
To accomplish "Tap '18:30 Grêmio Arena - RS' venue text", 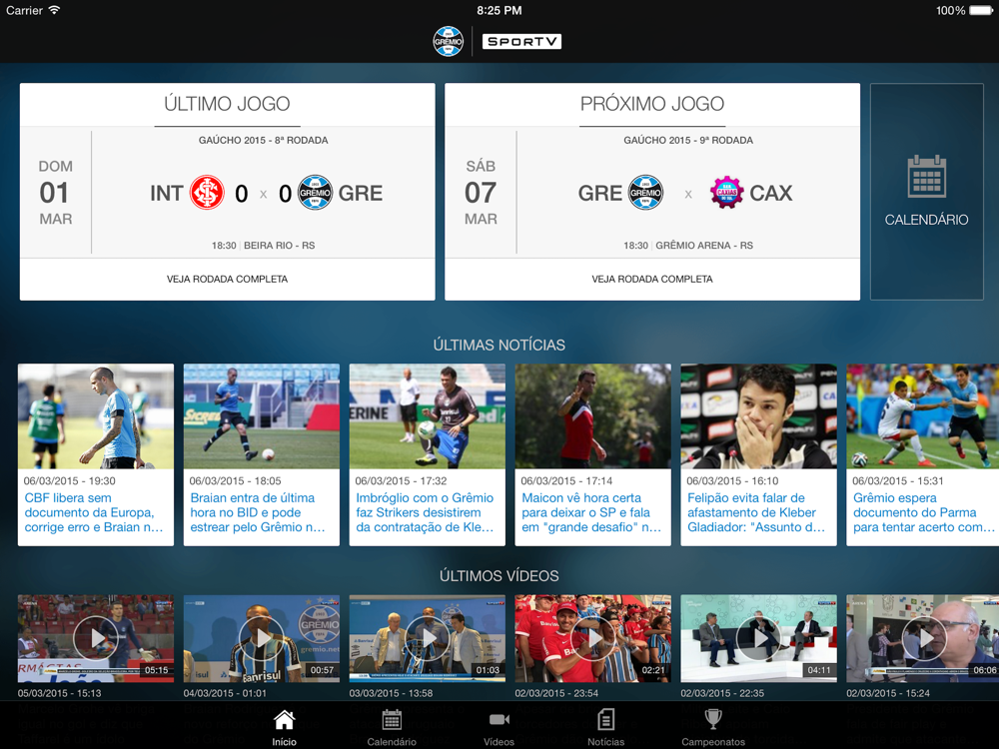I will [688, 246].
